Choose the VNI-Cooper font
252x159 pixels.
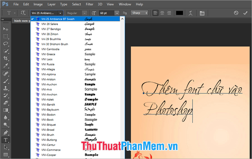point(75,155)
